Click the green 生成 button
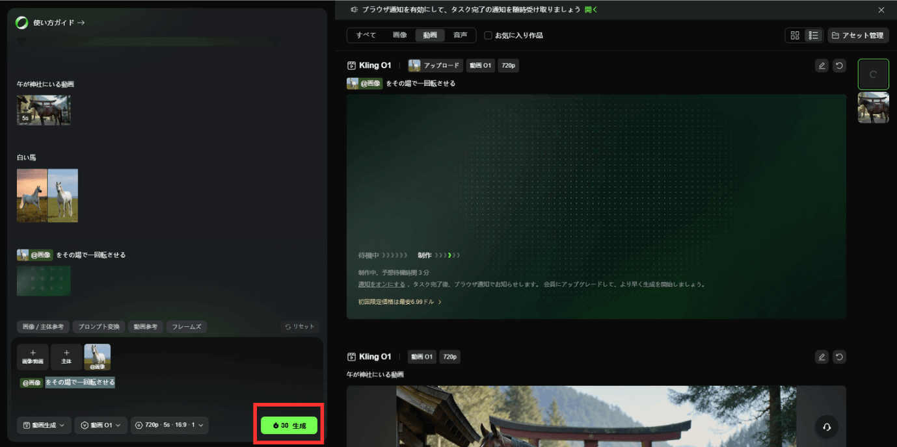 click(289, 426)
